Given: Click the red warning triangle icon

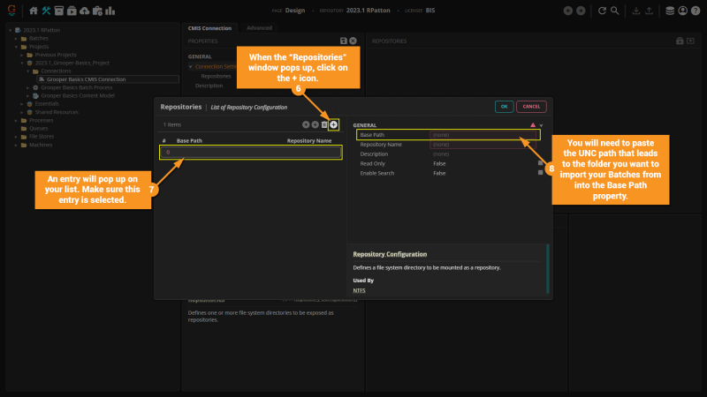Looking at the screenshot, I should [533, 125].
